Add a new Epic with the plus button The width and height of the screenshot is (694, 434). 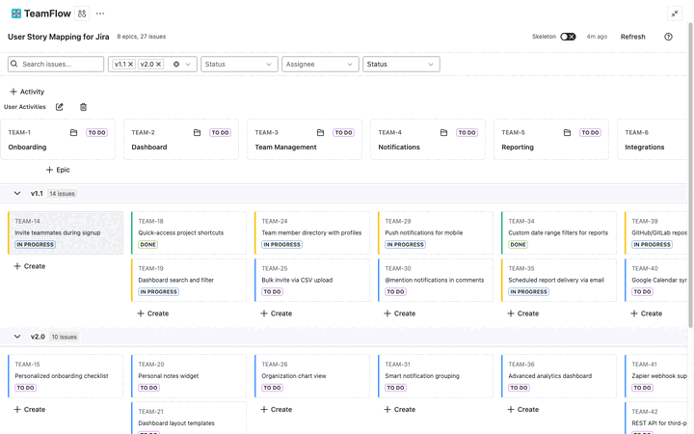pyautogui.click(x=58, y=170)
